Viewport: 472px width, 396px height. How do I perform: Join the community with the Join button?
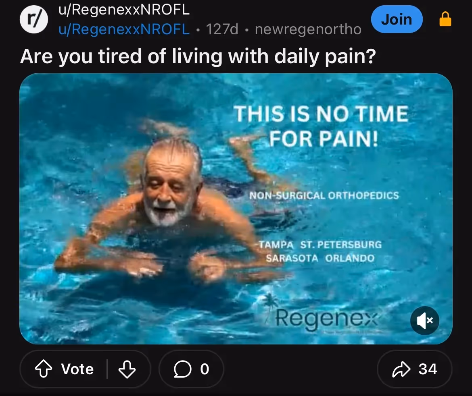pos(397,19)
